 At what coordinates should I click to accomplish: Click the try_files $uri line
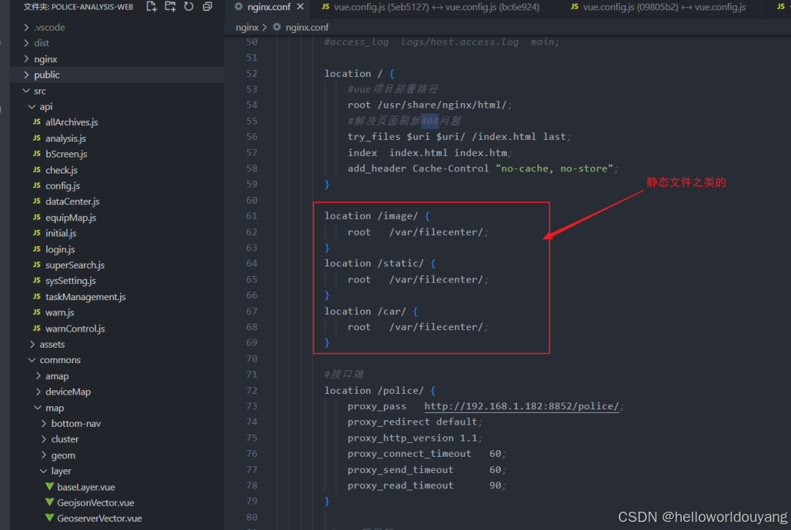point(459,137)
